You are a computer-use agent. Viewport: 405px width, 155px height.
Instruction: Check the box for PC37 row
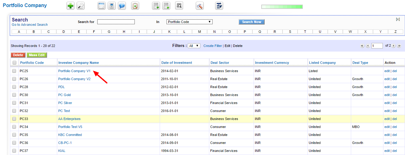tap(14, 151)
